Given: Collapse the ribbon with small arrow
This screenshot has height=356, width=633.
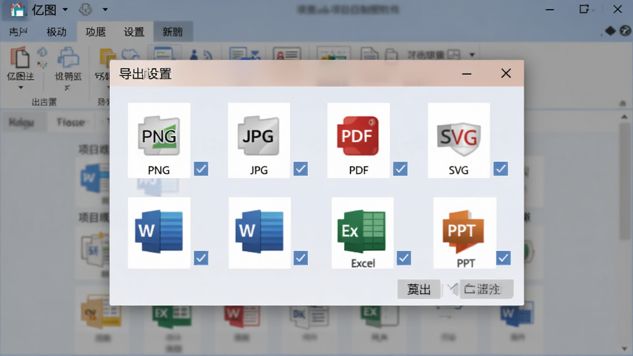Looking at the screenshot, I should 623,104.
